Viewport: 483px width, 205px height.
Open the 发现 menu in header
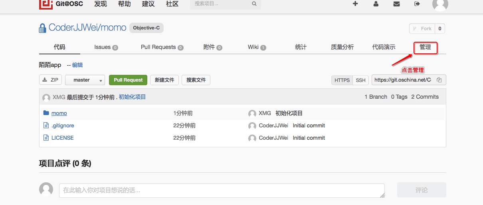coord(101,4)
